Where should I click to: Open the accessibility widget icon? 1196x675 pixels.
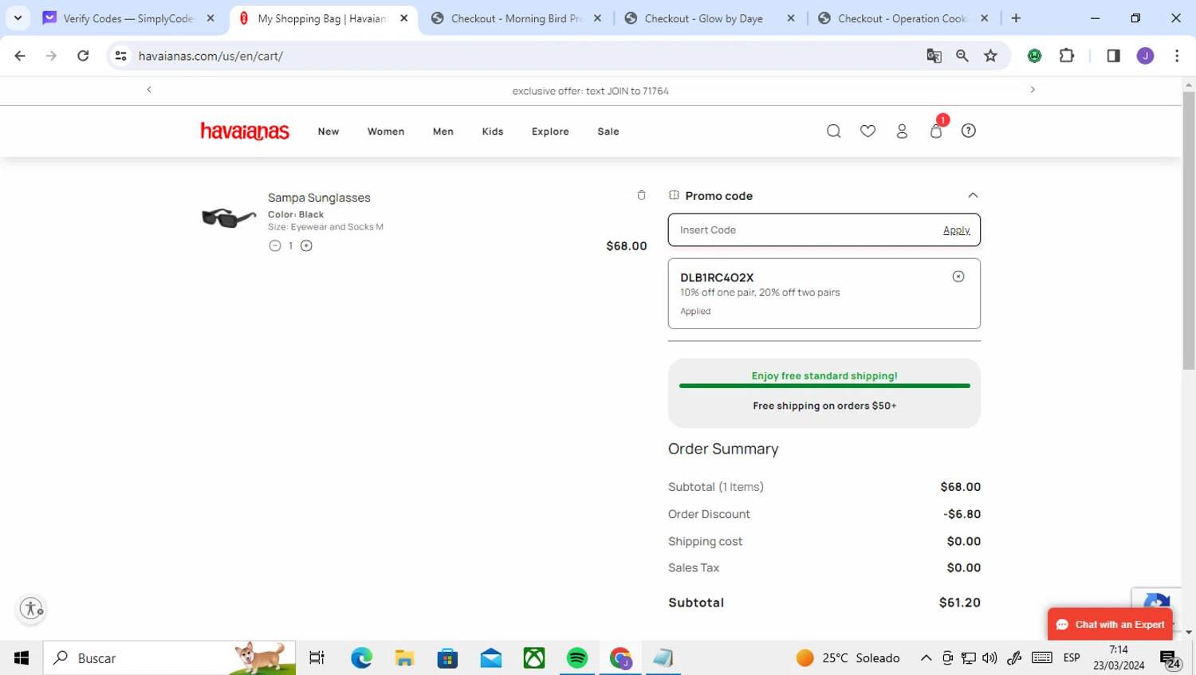[x=31, y=609]
